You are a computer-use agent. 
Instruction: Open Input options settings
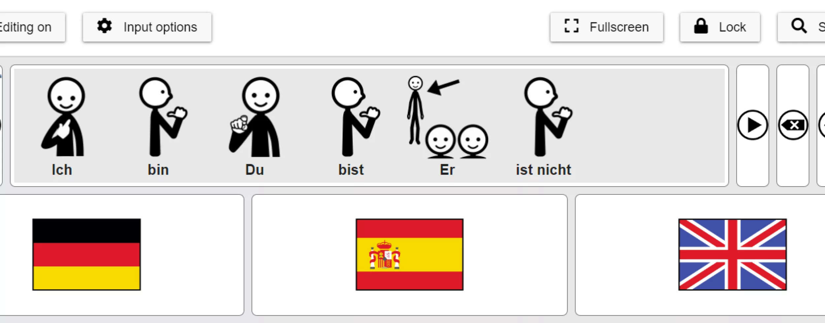coord(147,27)
